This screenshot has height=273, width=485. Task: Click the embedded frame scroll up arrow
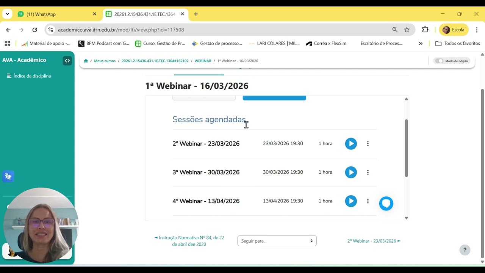406,99
